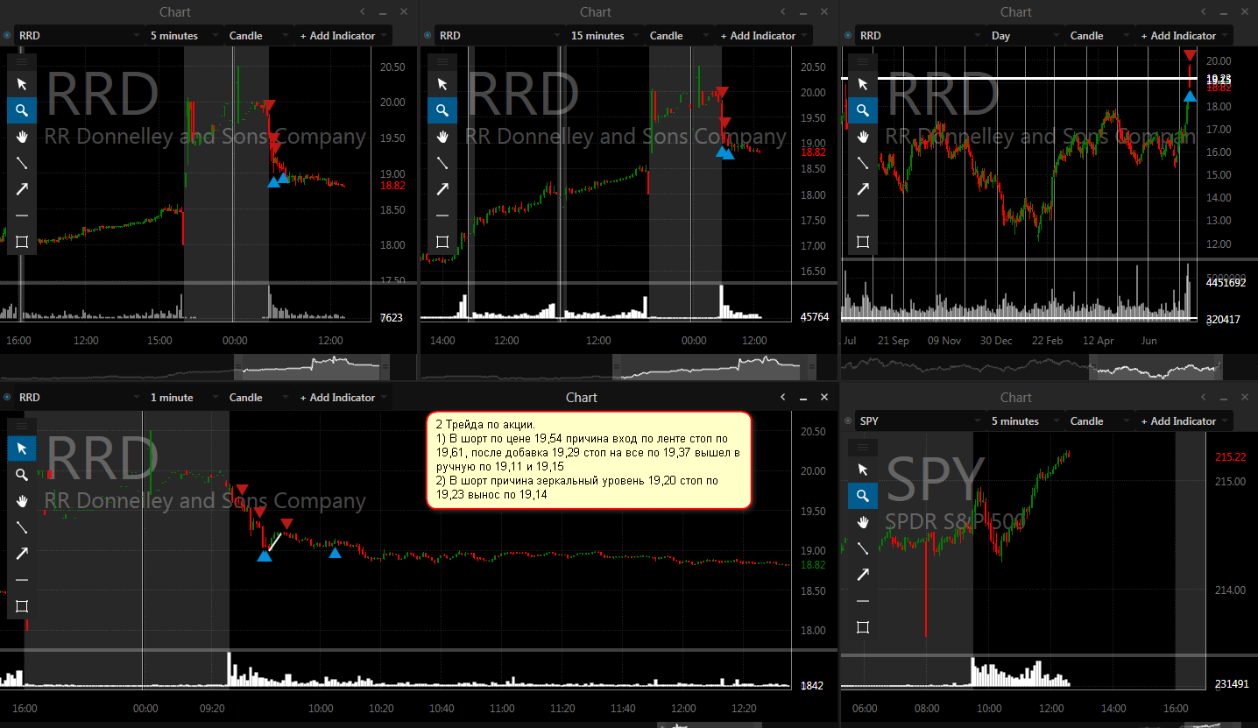
Task: Toggle symbol link circle in 15 minutes RRD chart
Action: tap(428, 36)
